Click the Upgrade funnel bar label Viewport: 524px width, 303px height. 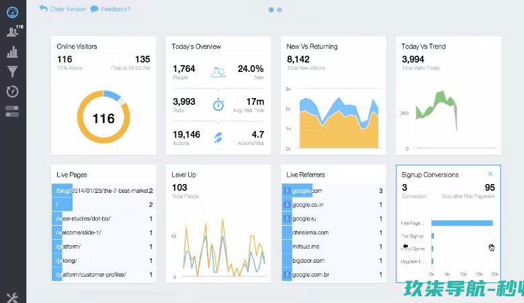click(x=412, y=261)
